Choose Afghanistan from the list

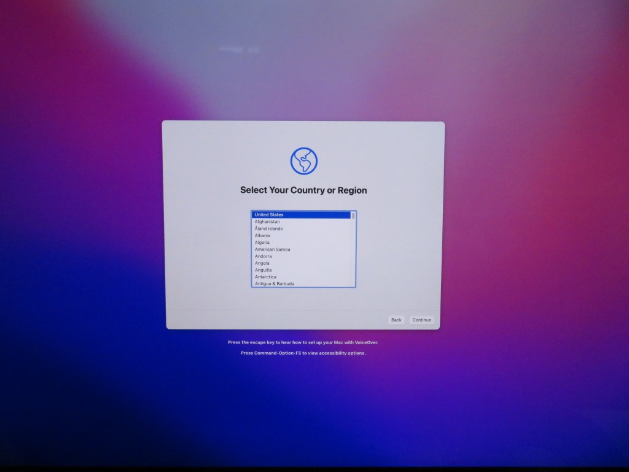(301, 221)
